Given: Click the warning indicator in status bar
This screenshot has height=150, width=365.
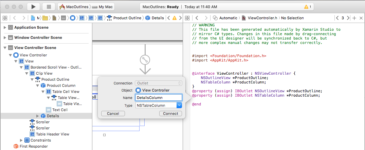Looking at the screenshot, I should pos(308,7).
